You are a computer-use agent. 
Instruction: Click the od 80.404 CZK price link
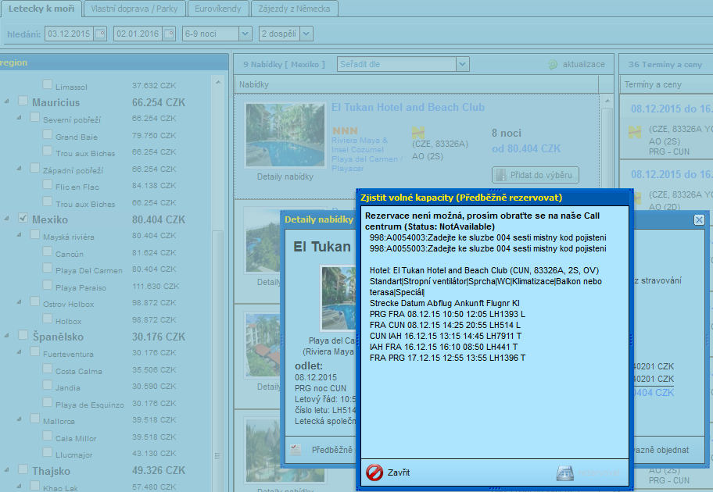tap(526, 148)
